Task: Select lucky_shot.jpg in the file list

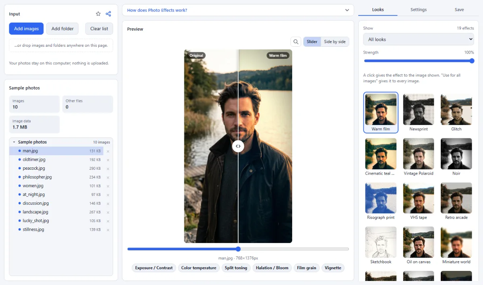Action: point(56,221)
